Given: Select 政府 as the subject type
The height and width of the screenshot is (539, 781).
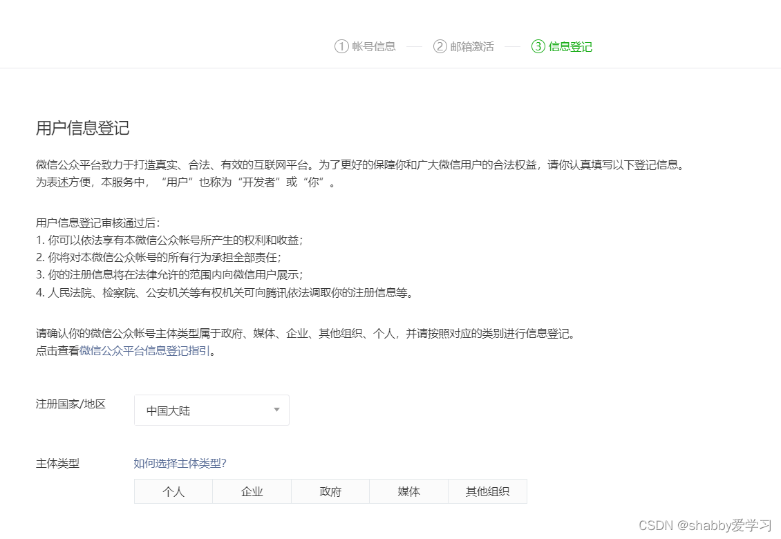Looking at the screenshot, I should [330, 492].
